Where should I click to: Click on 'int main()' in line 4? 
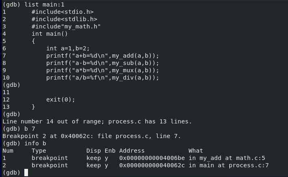coord(49,34)
